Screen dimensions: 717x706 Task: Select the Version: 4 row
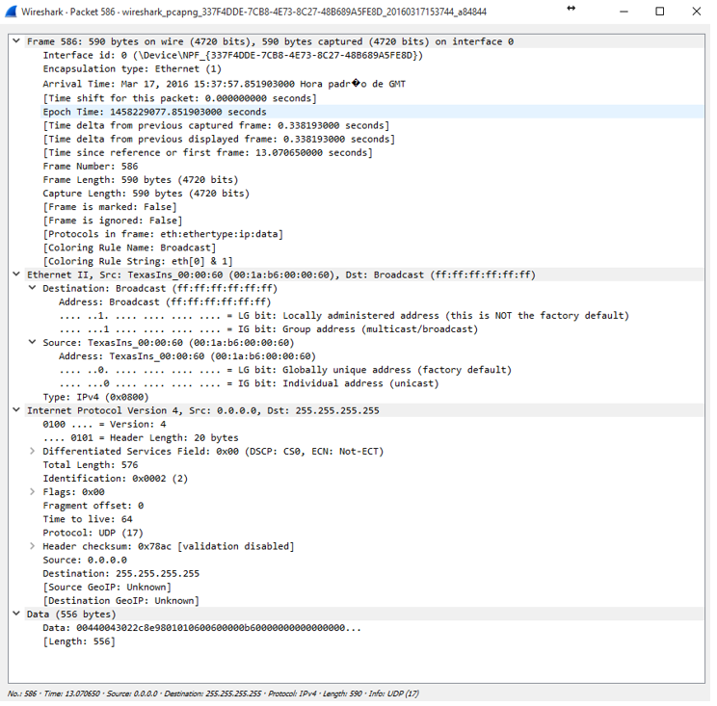pos(104,424)
